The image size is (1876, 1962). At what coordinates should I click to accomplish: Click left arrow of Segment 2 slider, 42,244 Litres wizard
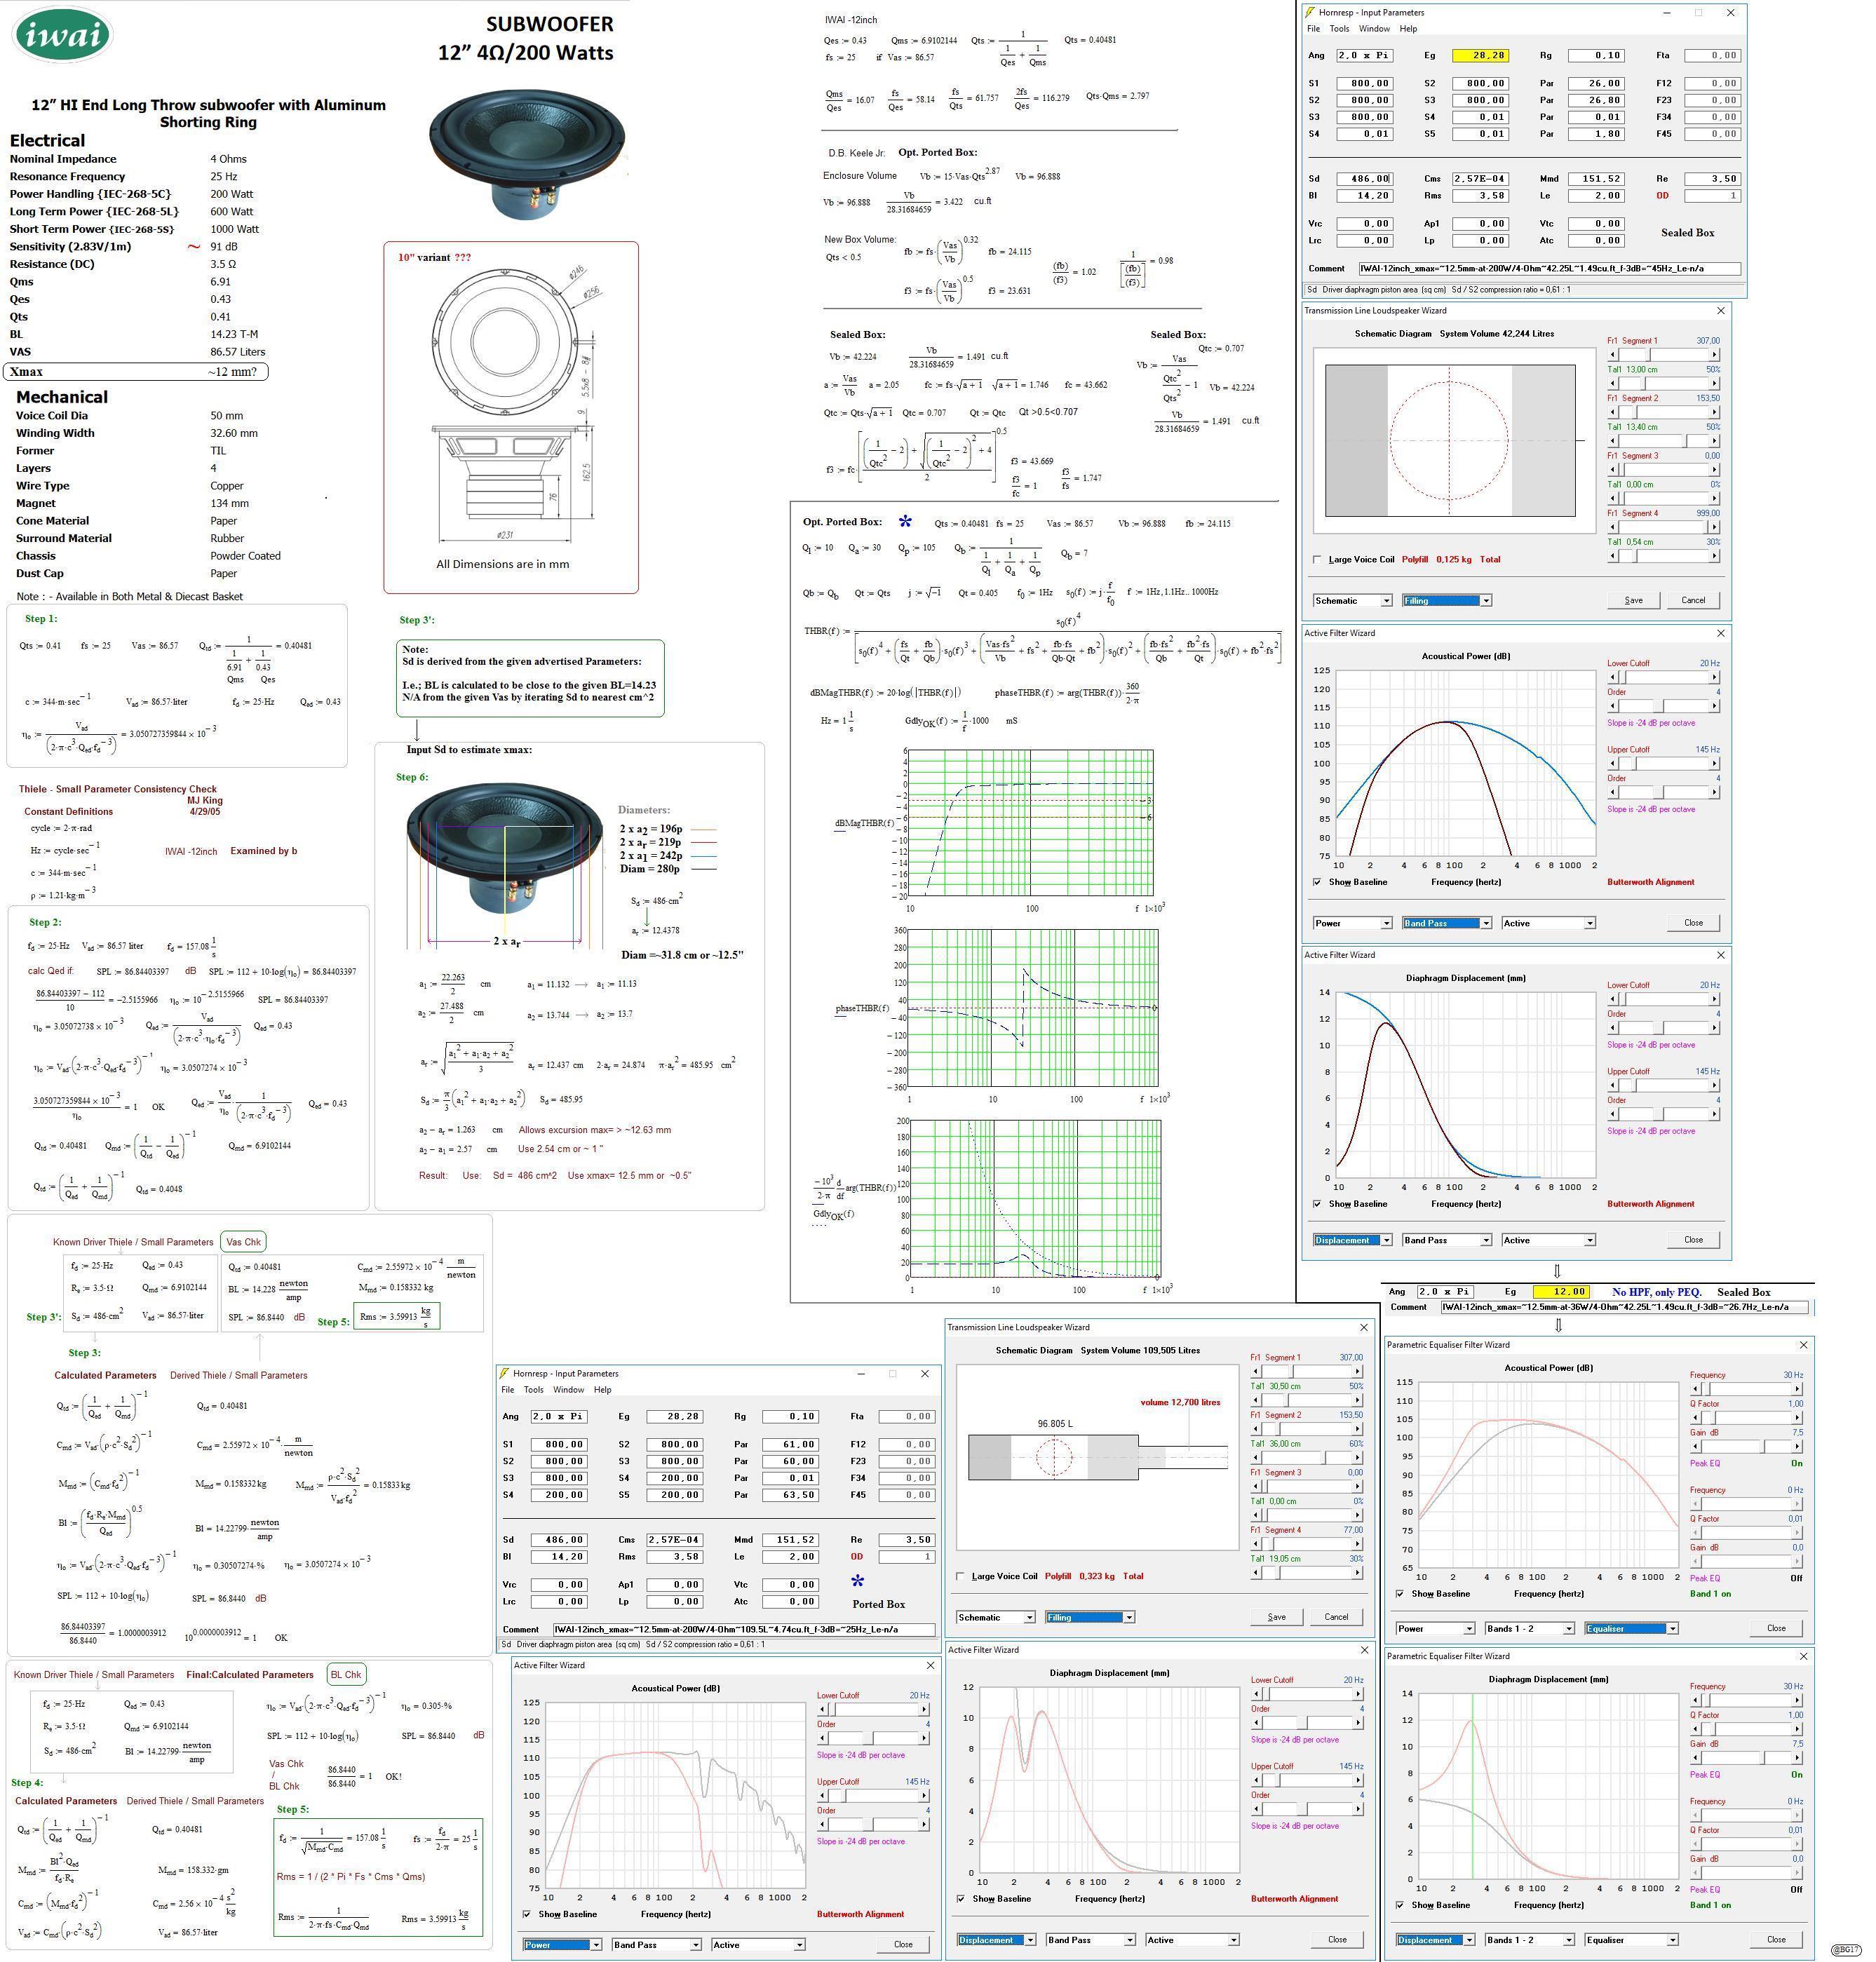[x=1612, y=412]
